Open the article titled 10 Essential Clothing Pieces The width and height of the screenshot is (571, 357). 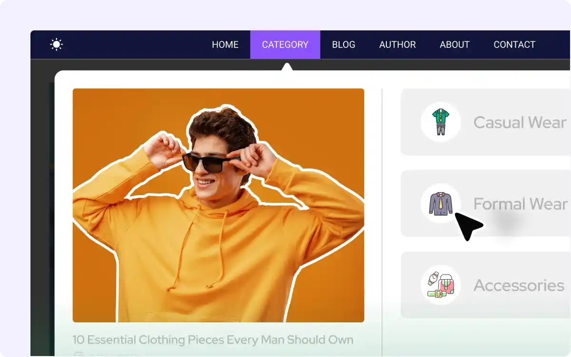pyautogui.click(x=213, y=339)
